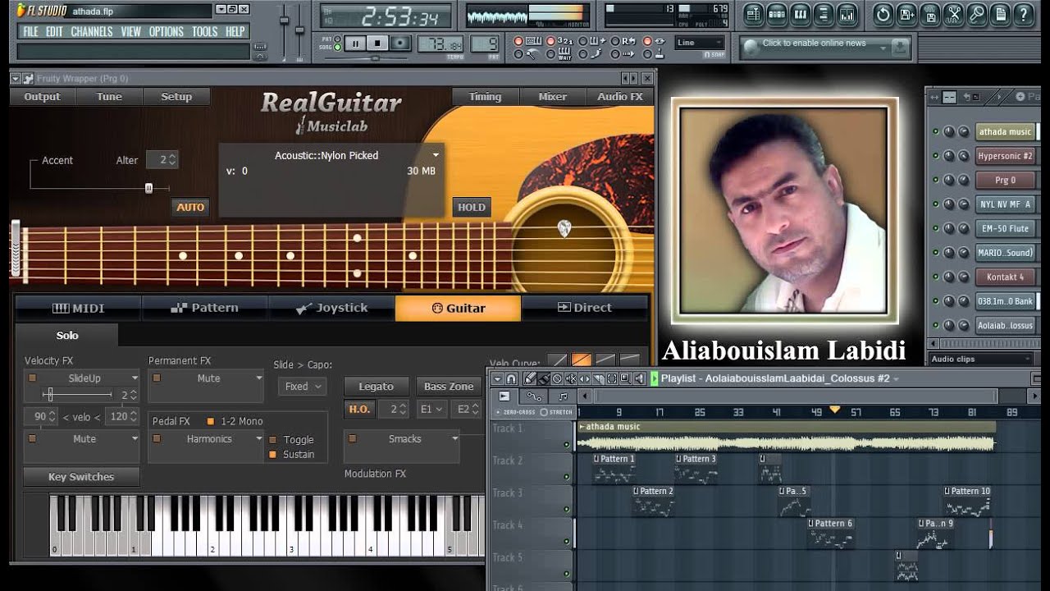The image size is (1050, 591).
Task: Select the Draw pencil tool in the Playlist
Action: click(x=530, y=378)
